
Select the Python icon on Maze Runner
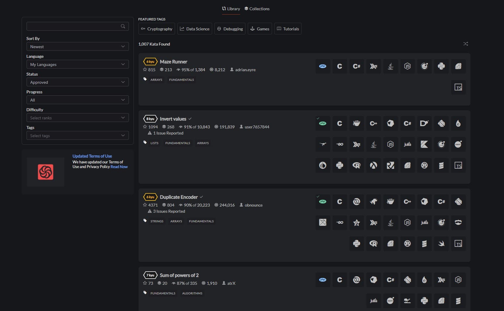click(441, 66)
